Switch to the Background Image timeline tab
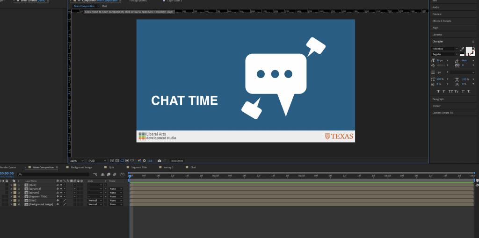Image resolution: width=479 pixels, height=238 pixels. 81,167
